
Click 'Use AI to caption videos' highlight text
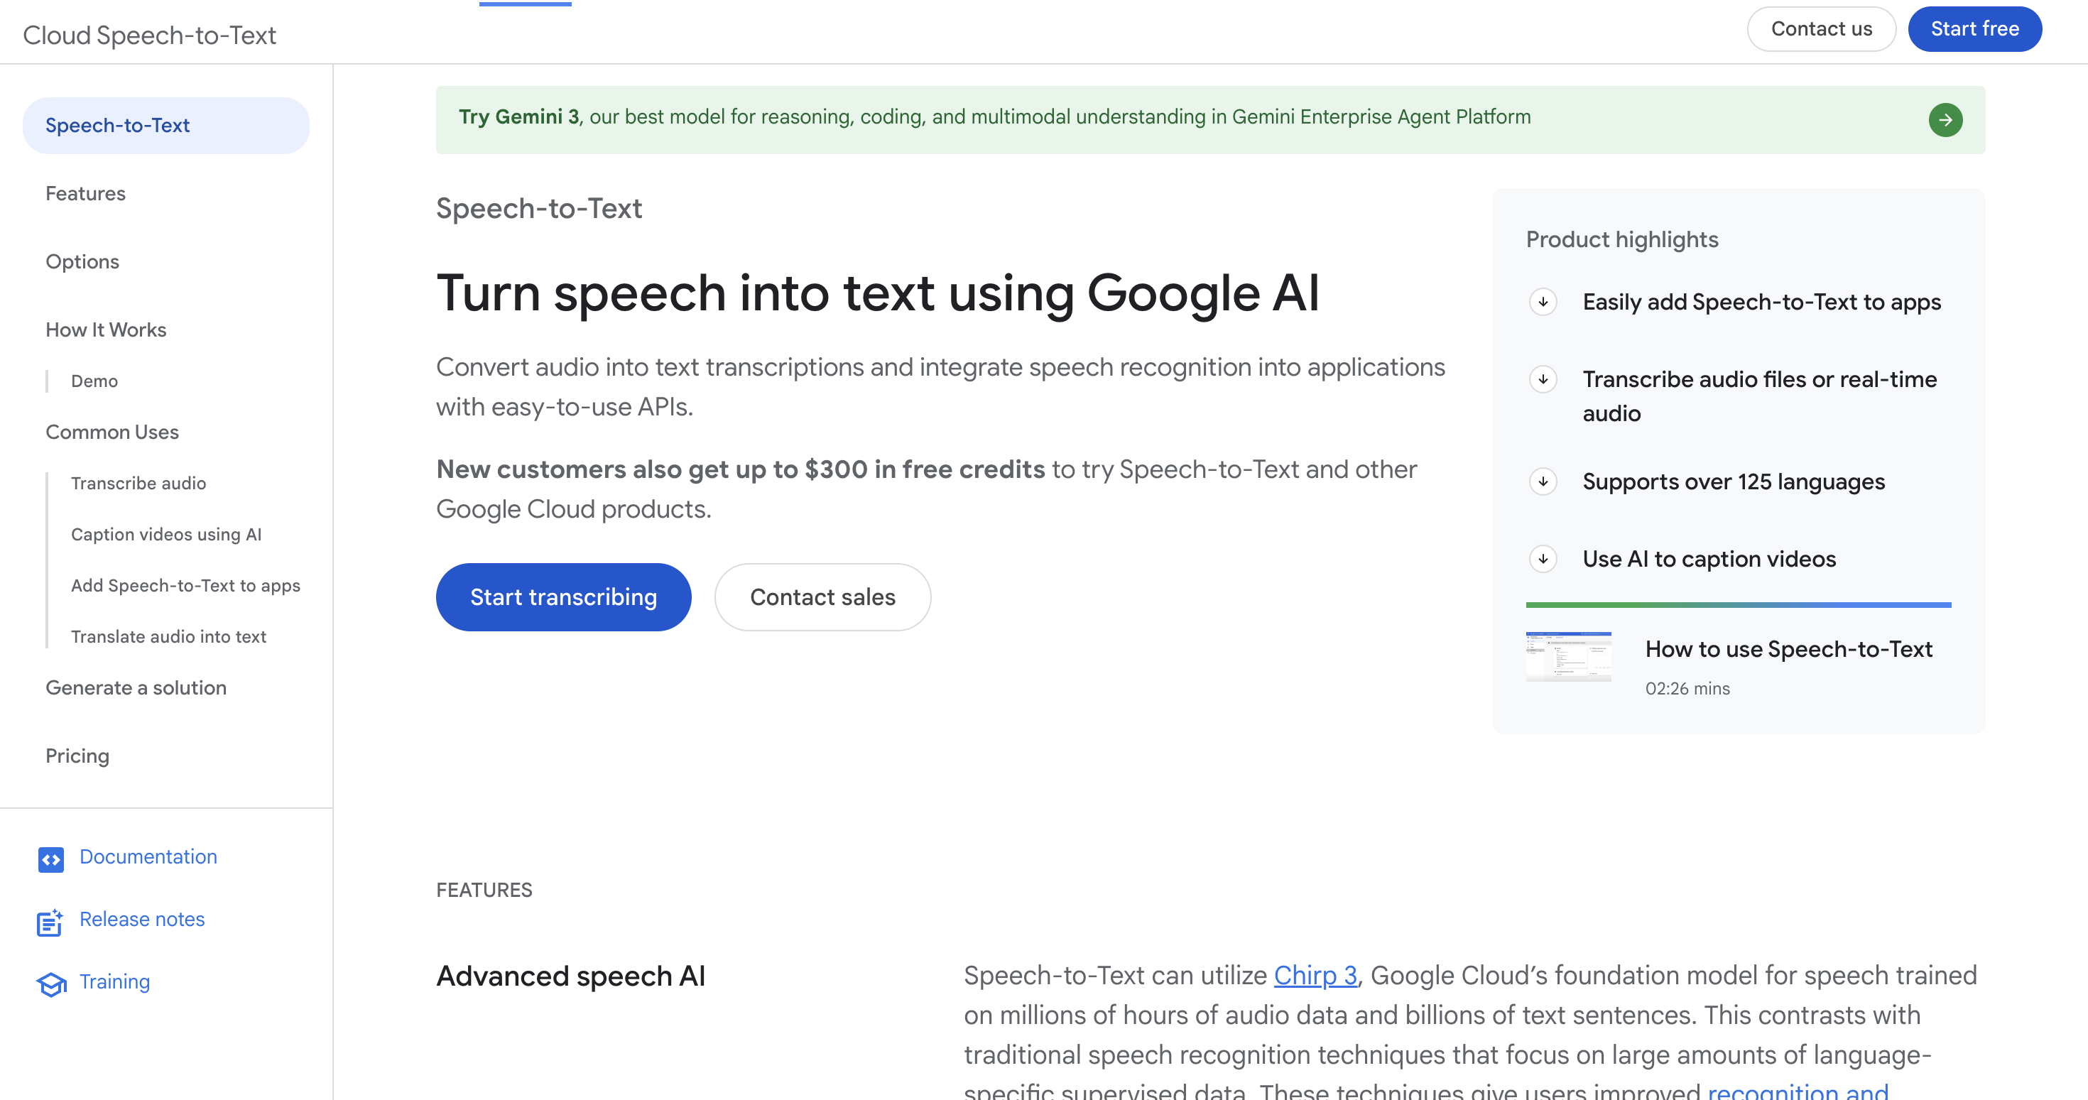[x=1709, y=558]
